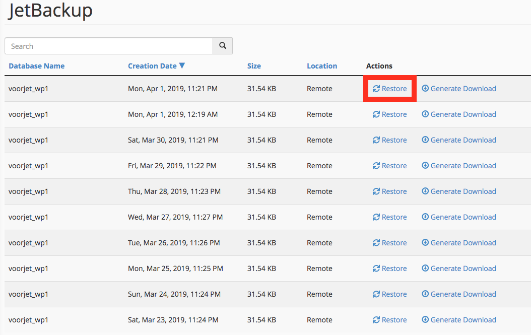Restore the Mar 29 11:22 PM backup
The image size is (531, 335).
click(390, 166)
